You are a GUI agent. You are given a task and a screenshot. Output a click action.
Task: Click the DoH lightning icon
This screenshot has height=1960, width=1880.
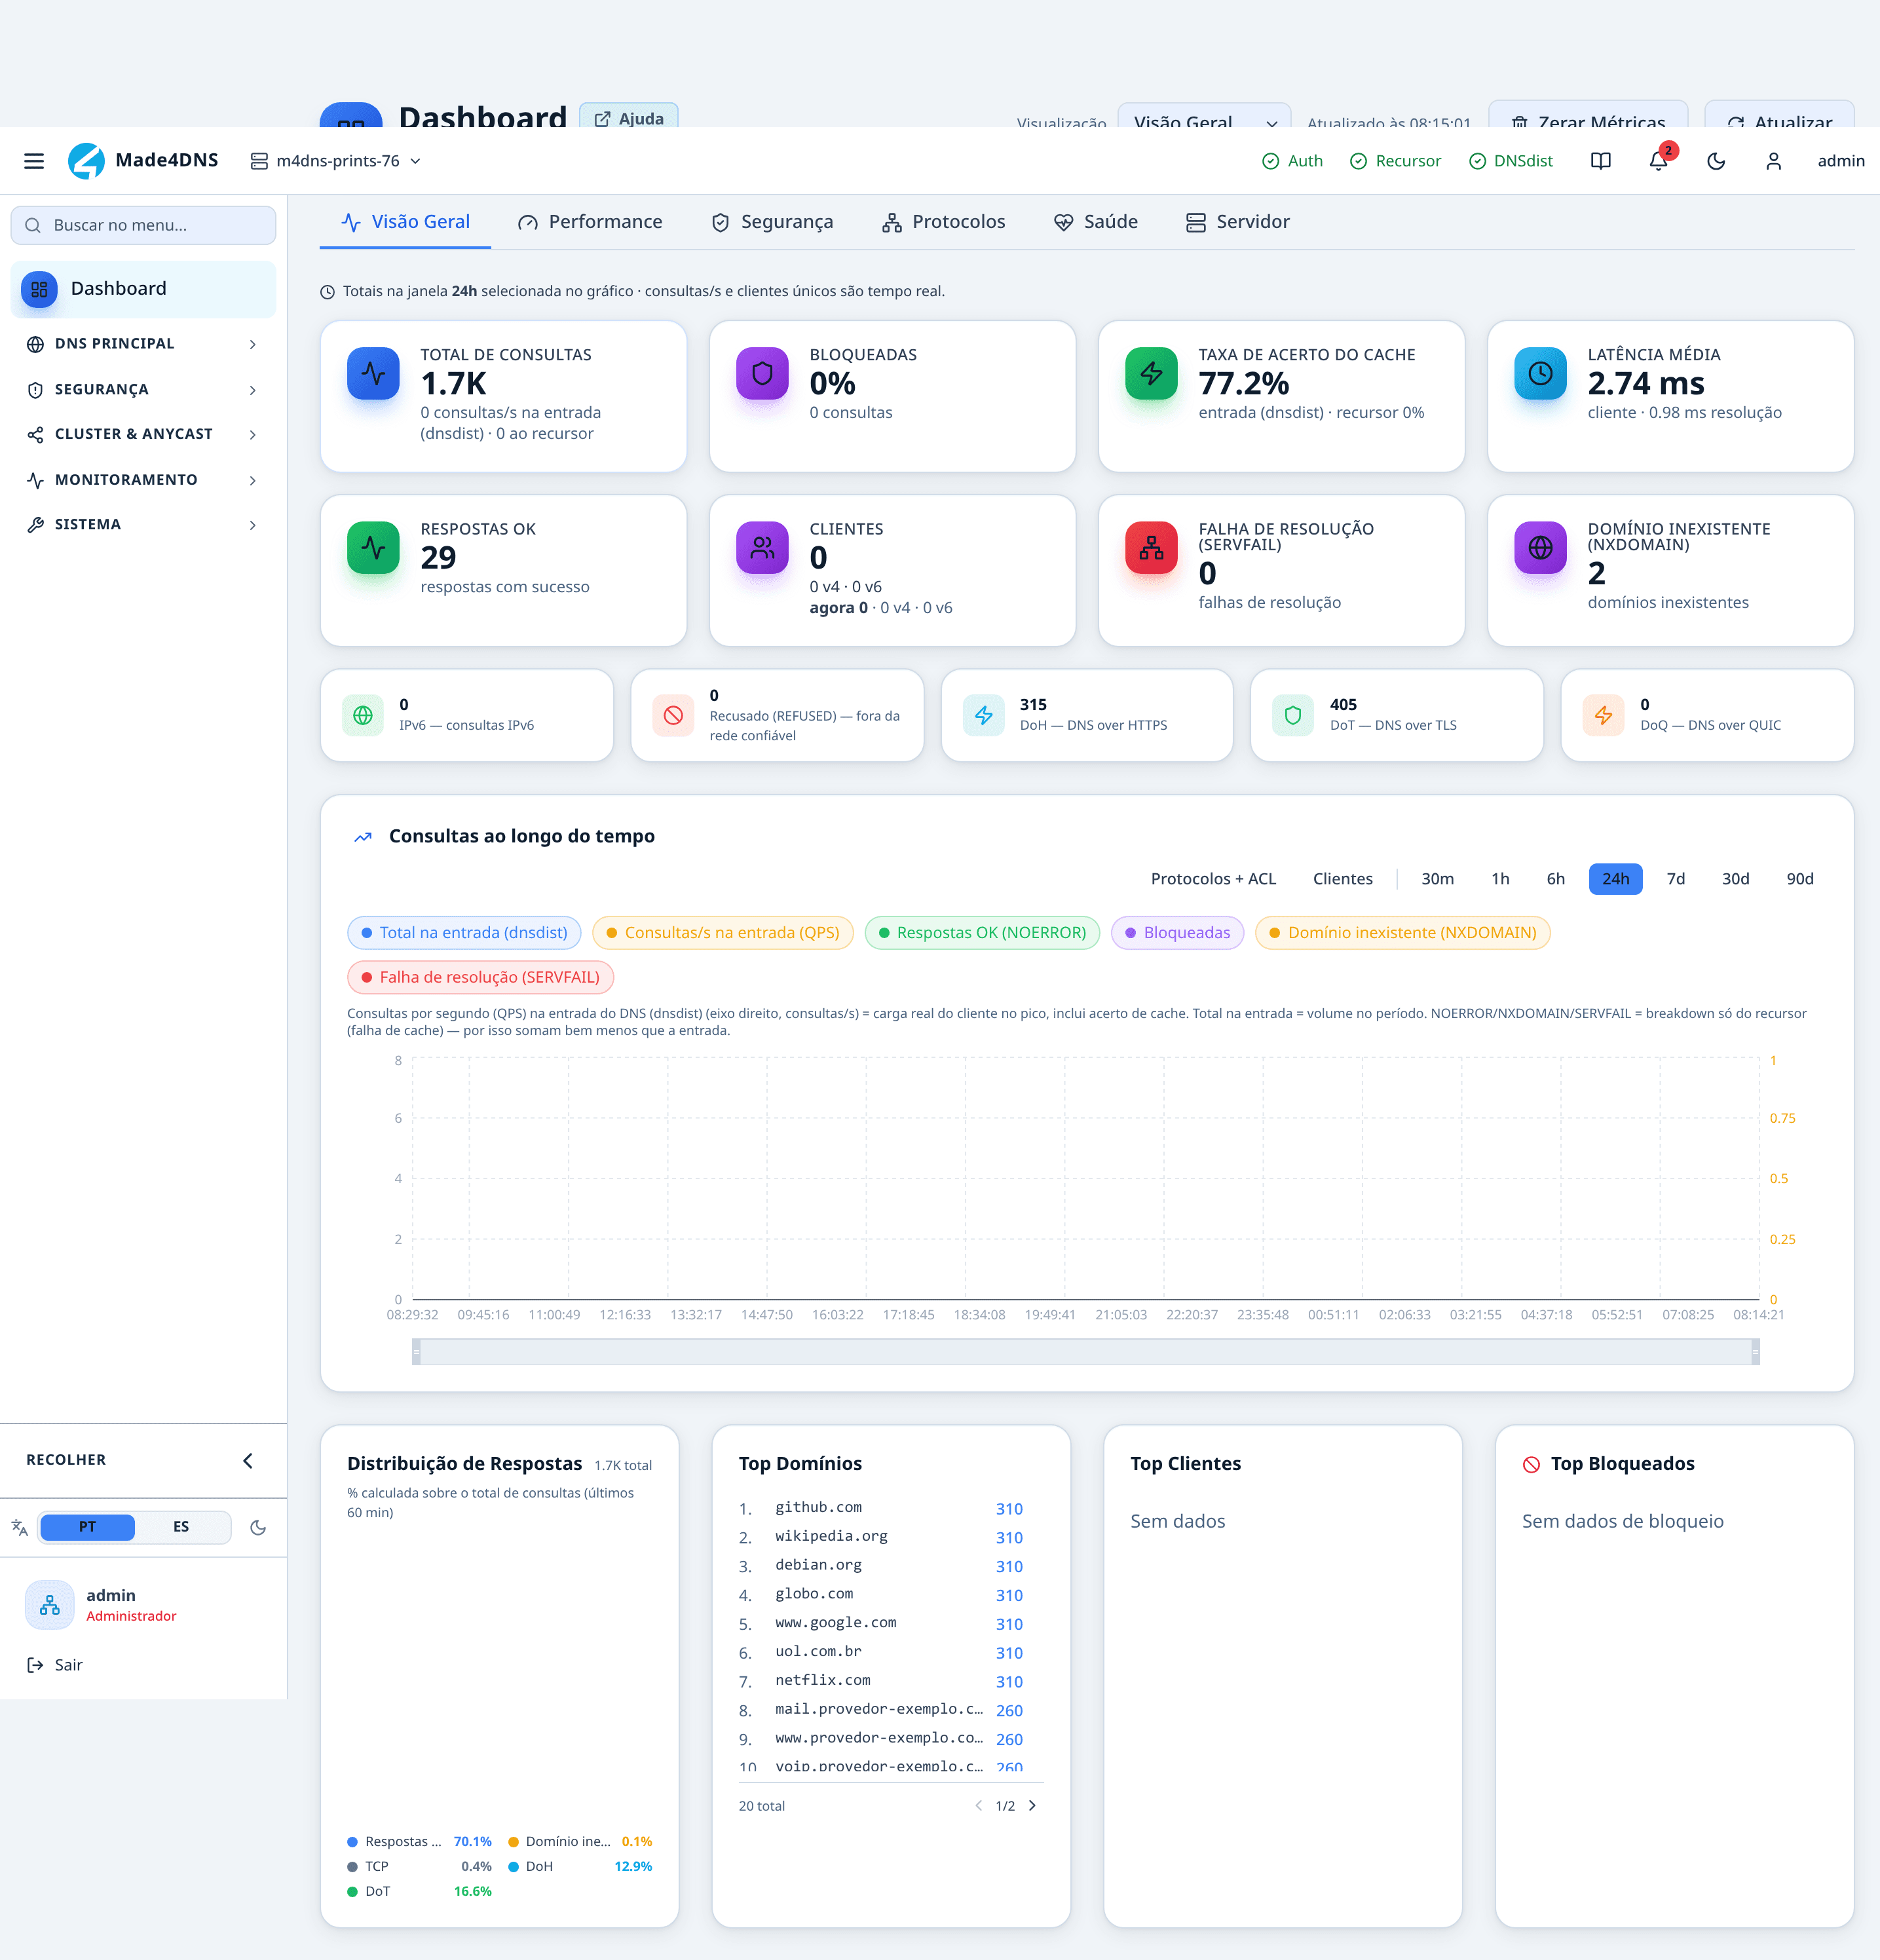[984, 715]
